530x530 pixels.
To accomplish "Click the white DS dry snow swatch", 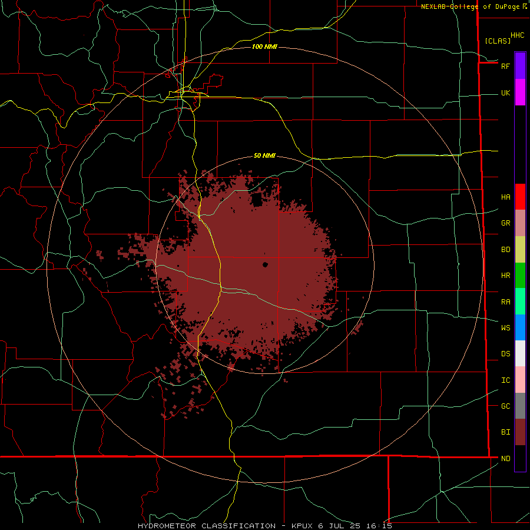I will (520, 353).
